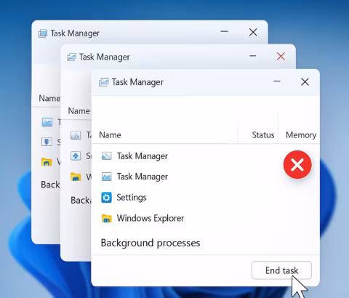Click the rearmost window's Task Manager title icon
The image size is (349, 298).
click(43, 33)
